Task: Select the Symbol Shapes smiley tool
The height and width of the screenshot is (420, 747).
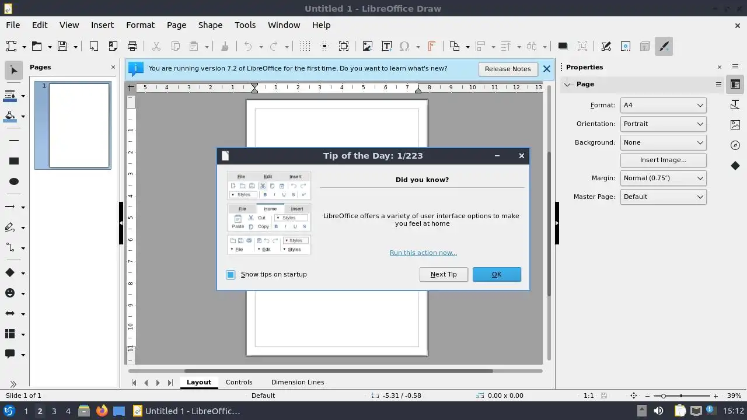Action: click(10, 293)
